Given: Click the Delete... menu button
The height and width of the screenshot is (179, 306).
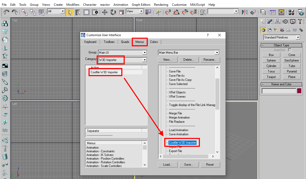Looking at the screenshot, I should (x=189, y=60).
